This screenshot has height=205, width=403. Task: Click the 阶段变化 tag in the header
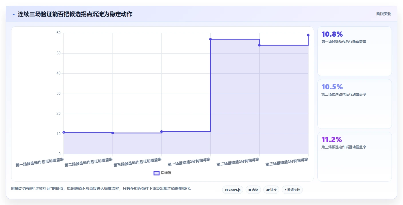[x=384, y=14]
